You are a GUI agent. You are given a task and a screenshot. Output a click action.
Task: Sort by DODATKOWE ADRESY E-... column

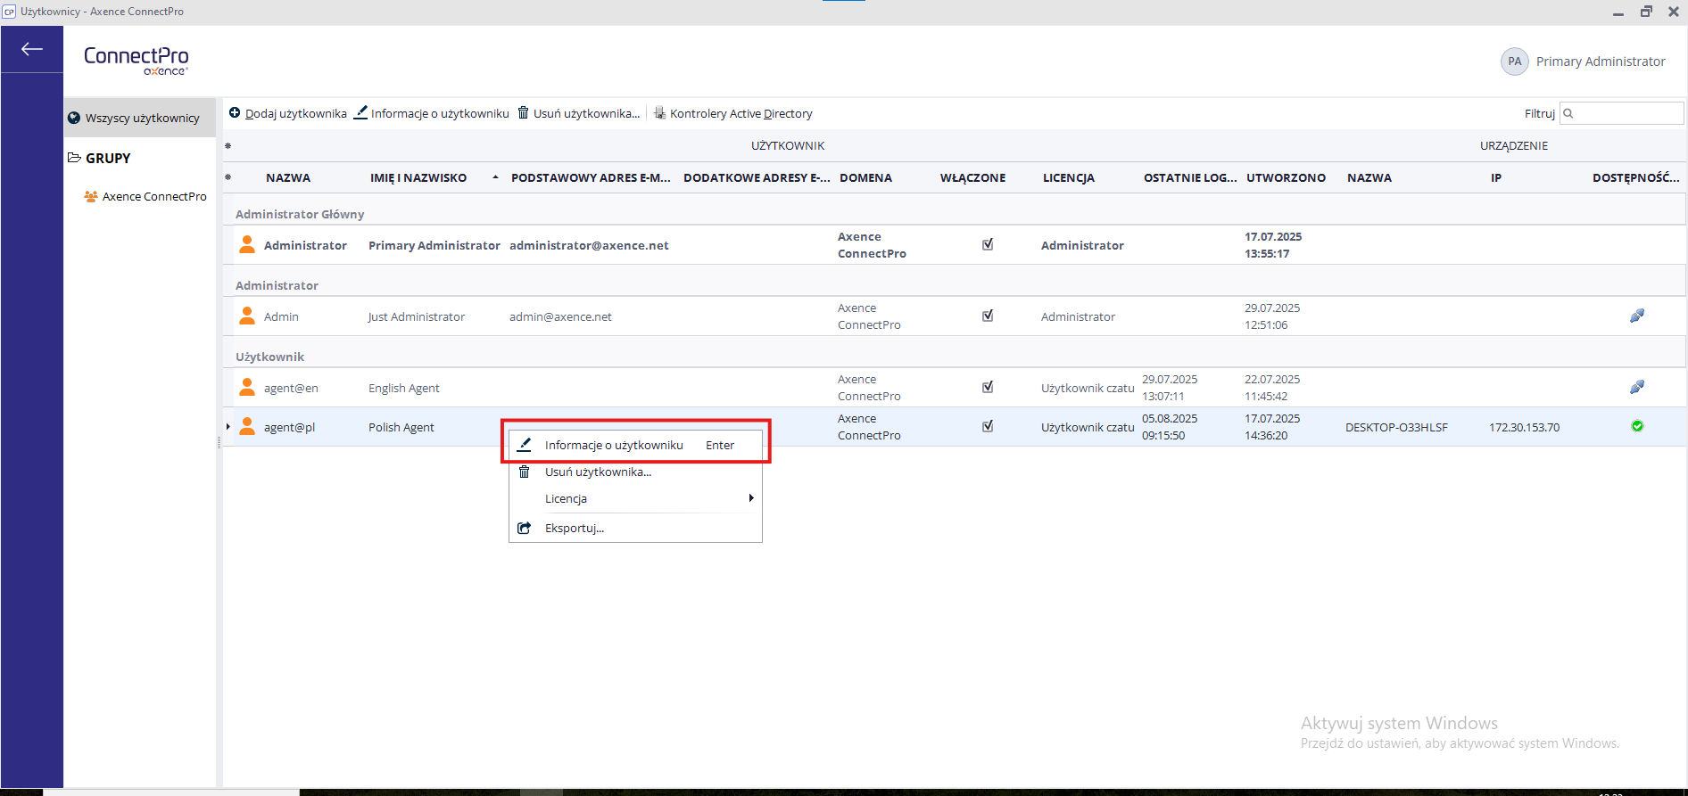757,177
